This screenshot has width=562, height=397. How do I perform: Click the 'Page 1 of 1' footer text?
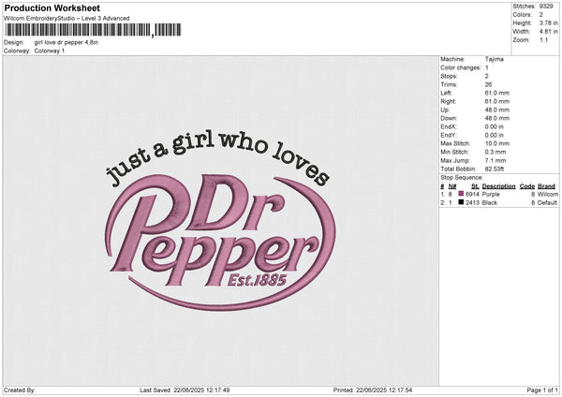pos(542,390)
